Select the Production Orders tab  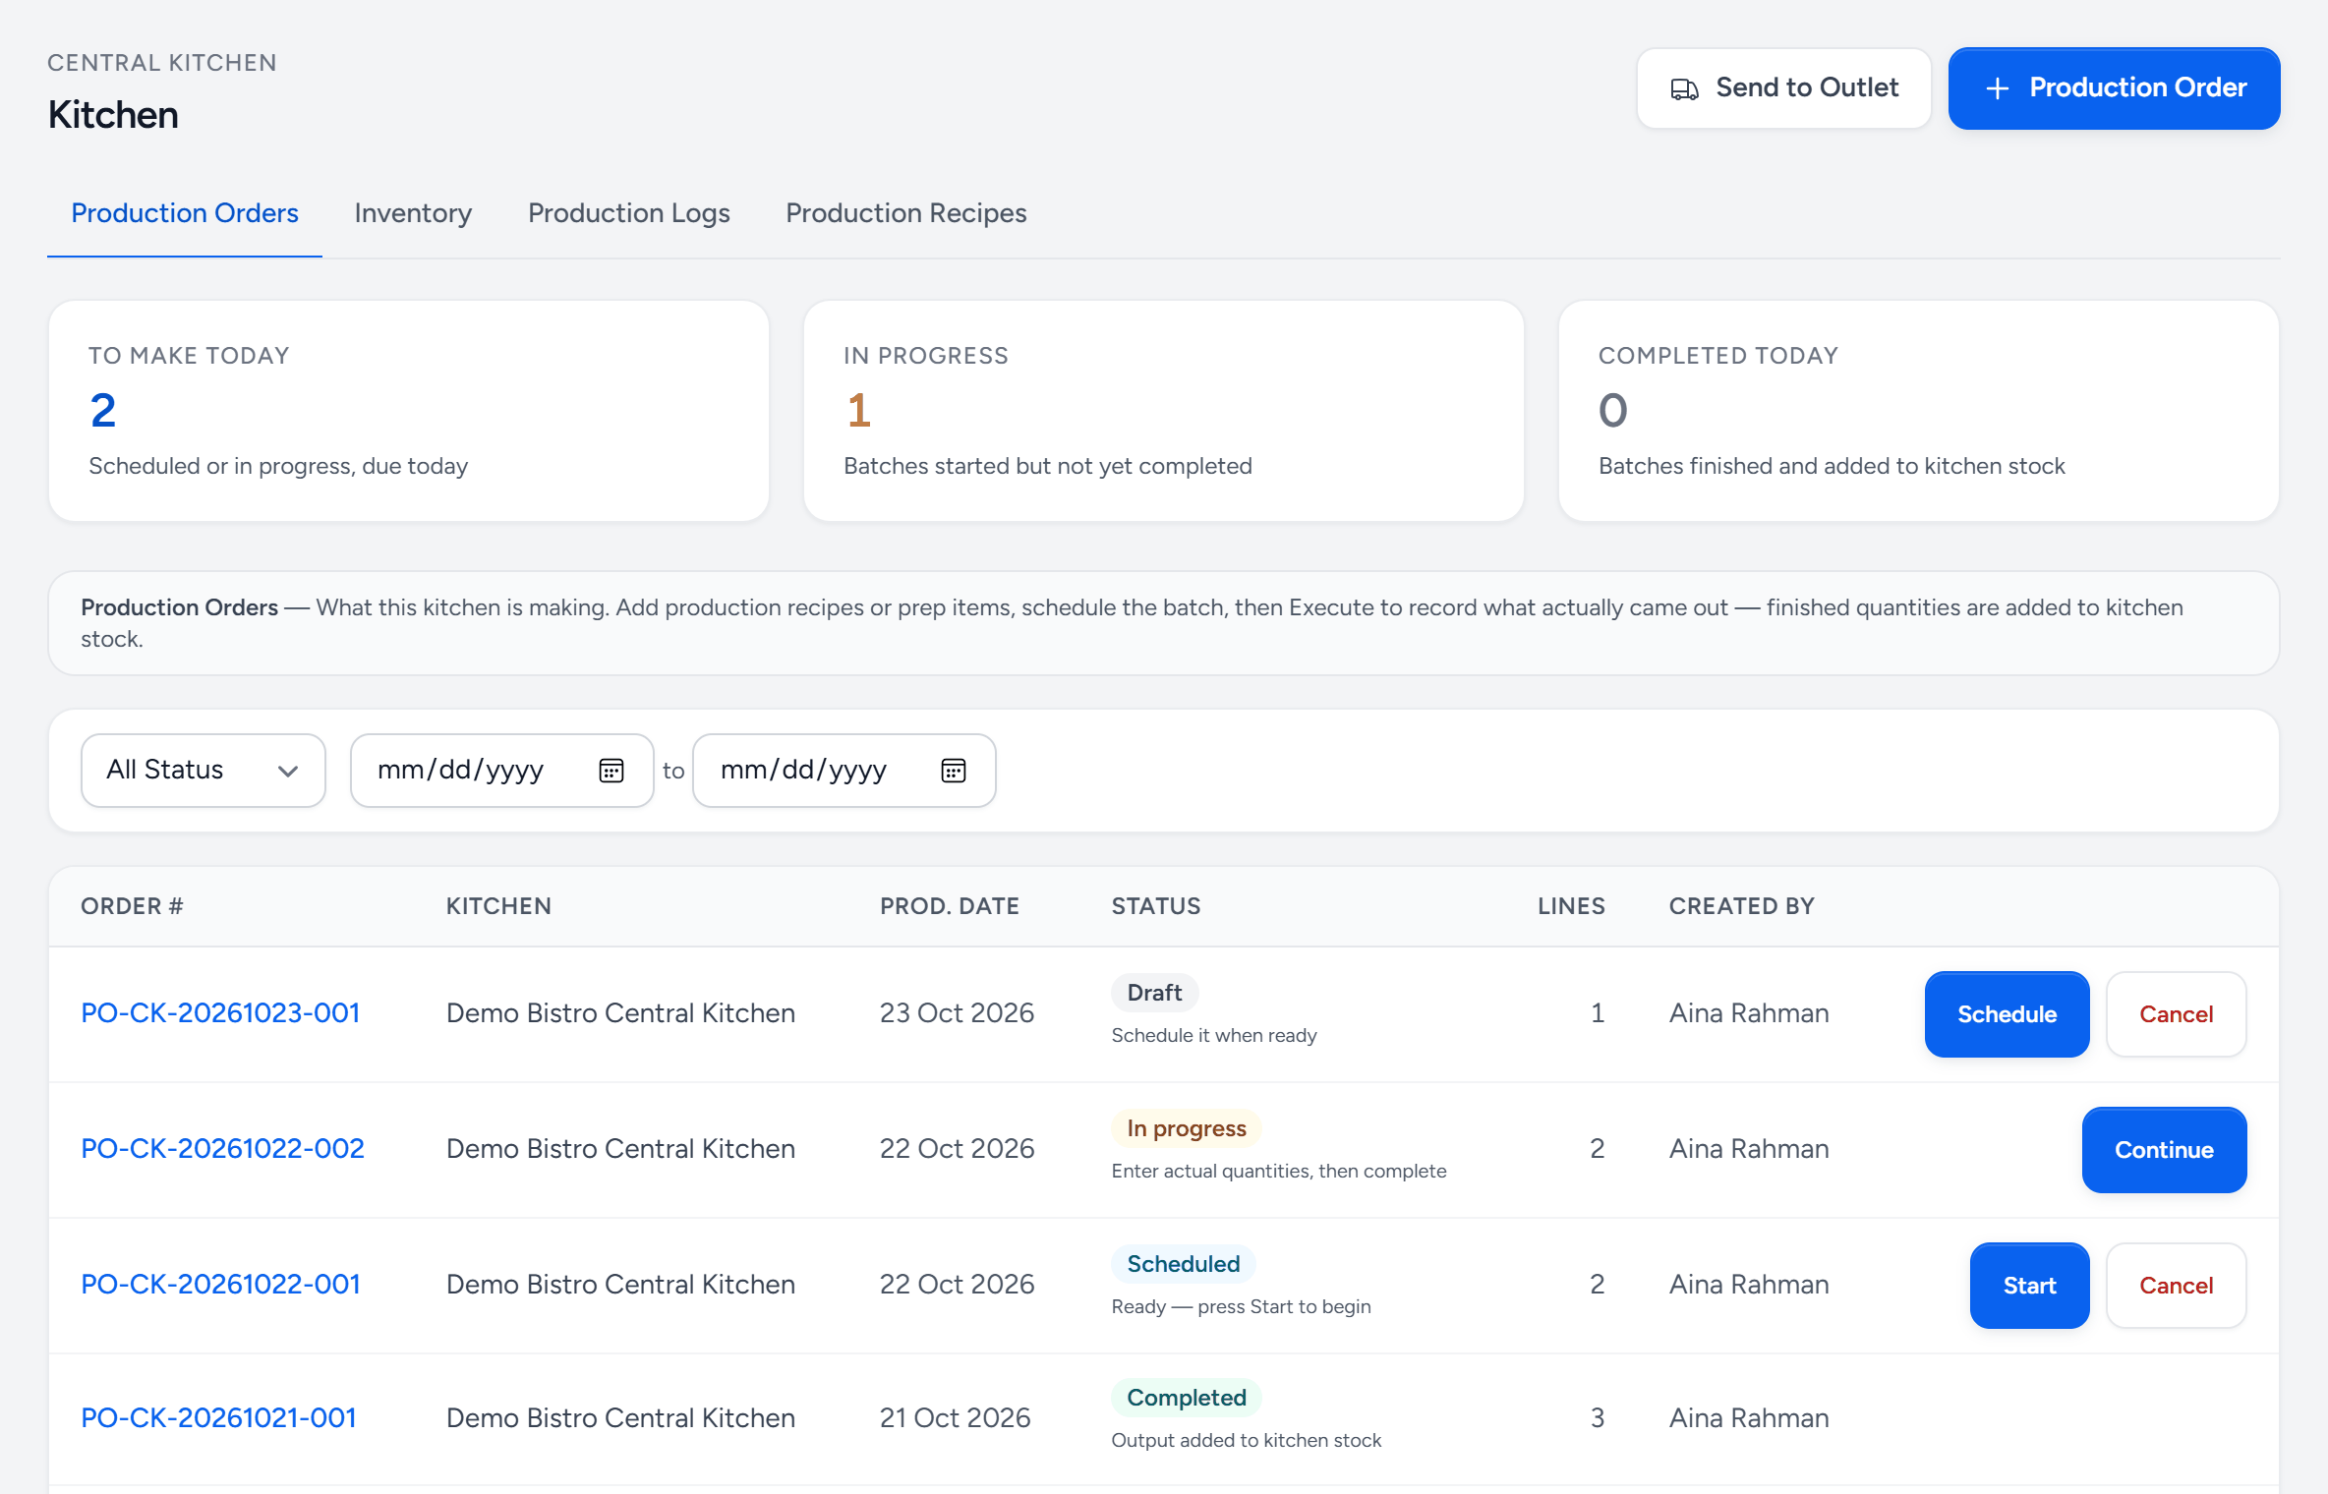(185, 213)
